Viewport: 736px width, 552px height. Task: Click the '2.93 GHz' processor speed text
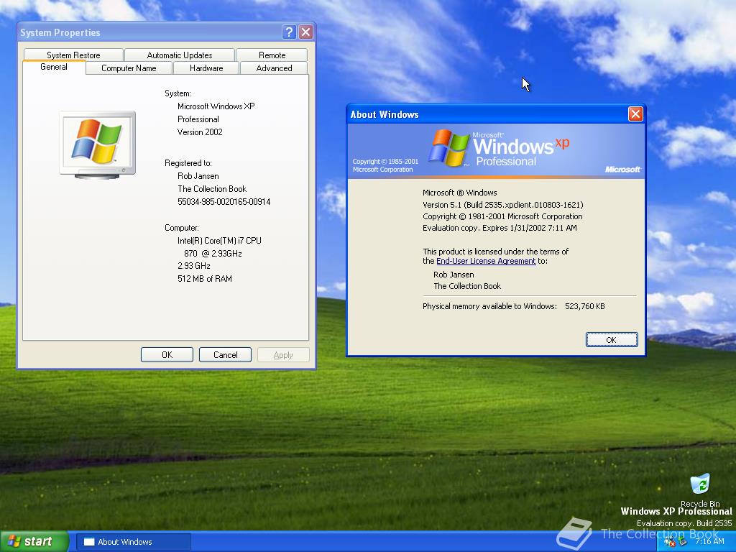[194, 266]
